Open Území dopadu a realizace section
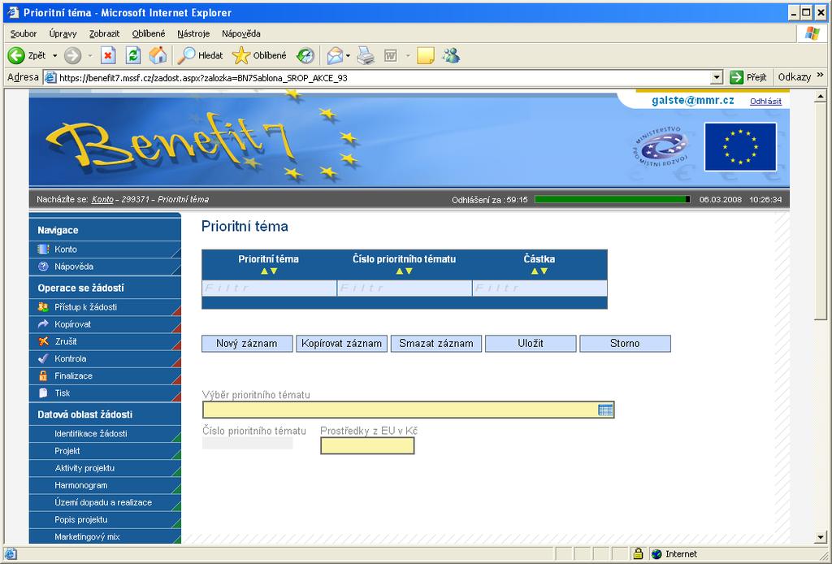Screen dimensions: 832x564 coord(103,502)
